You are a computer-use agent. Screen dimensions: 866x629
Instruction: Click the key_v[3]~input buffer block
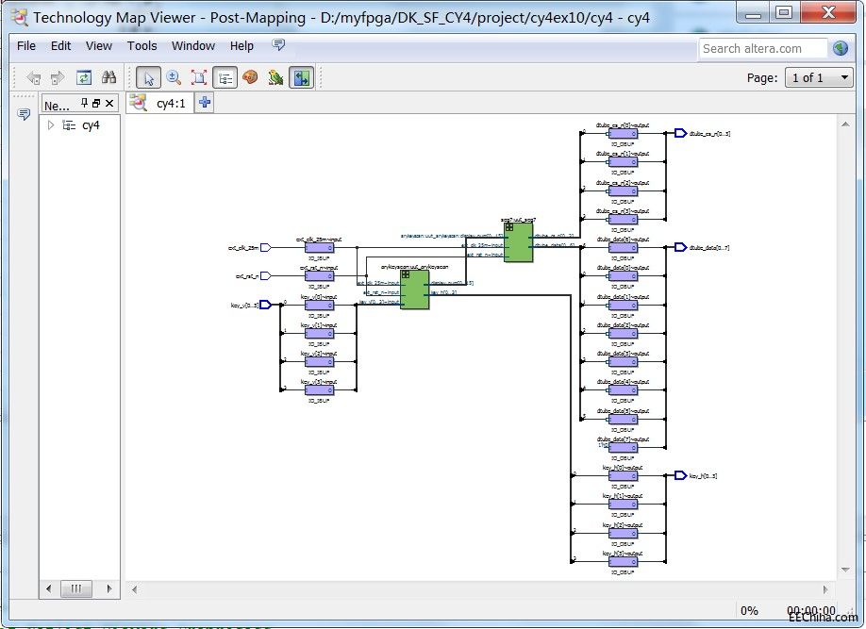[319, 390]
